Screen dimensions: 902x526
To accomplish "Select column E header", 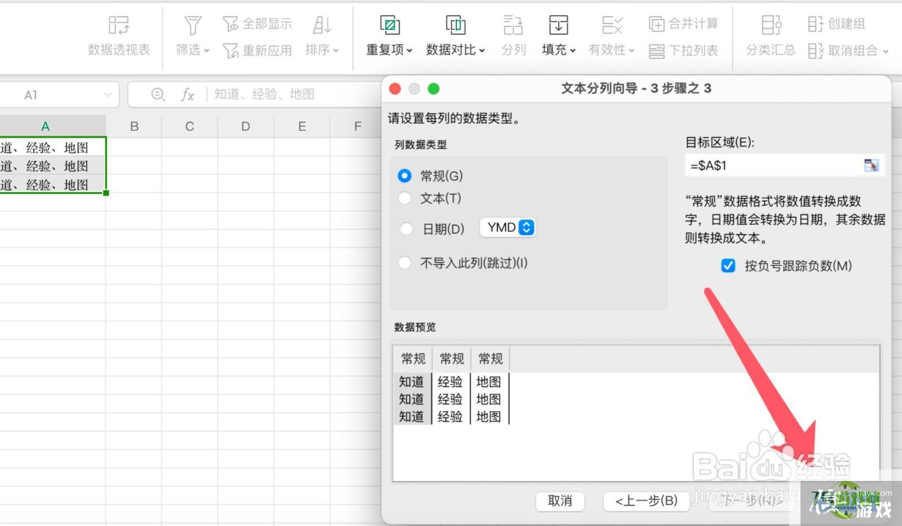I will click(x=302, y=126).
